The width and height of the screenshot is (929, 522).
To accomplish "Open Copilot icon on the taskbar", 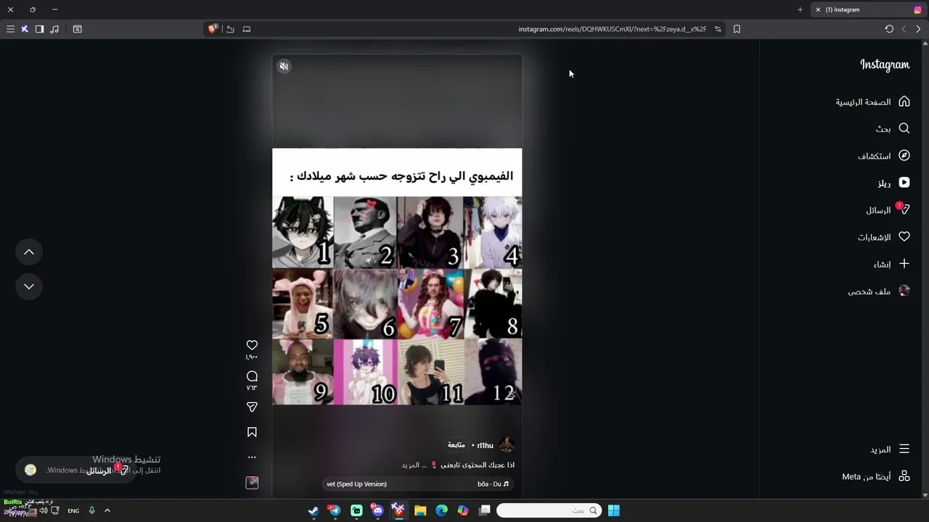I will (463, 510).
